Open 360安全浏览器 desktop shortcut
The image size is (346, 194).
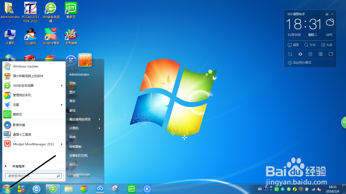tap(51, 12)
